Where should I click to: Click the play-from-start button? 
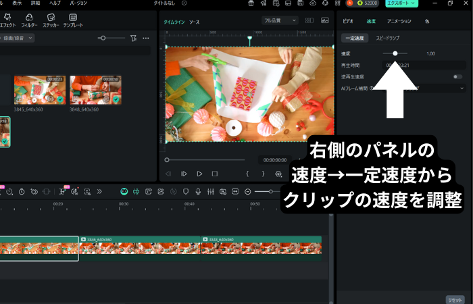click(184, 174)
